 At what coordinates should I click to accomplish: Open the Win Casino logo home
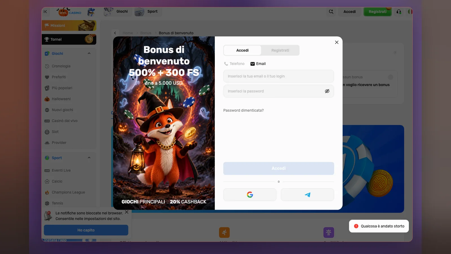(x=69, y=12)
